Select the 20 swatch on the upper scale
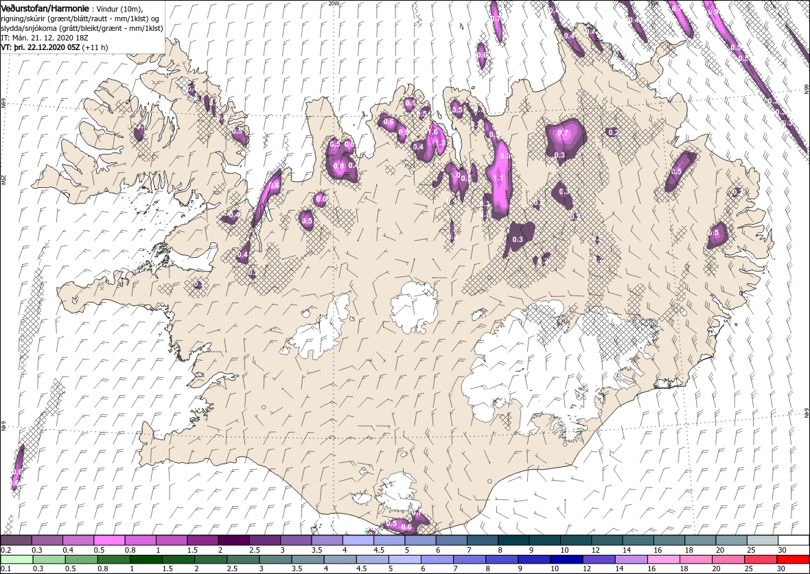This screenshot has height=574, width=810. click(731, 540)
